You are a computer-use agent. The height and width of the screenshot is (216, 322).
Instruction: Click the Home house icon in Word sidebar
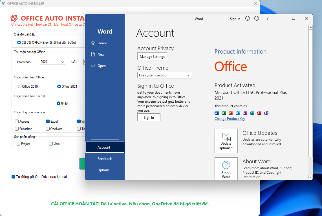pos(93,43)
